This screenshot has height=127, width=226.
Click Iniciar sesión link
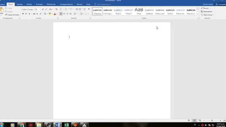click(208, 4)
